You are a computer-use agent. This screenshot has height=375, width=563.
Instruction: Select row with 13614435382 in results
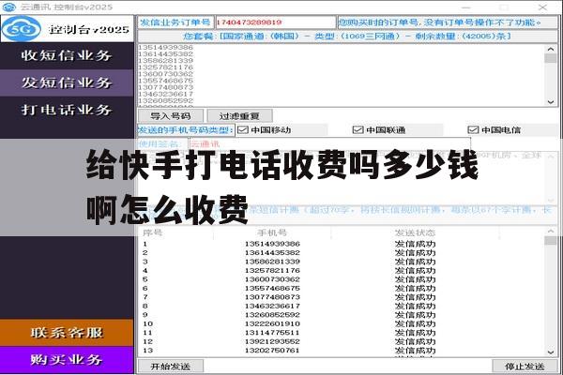pyautogui.click(x=342, y=253)
